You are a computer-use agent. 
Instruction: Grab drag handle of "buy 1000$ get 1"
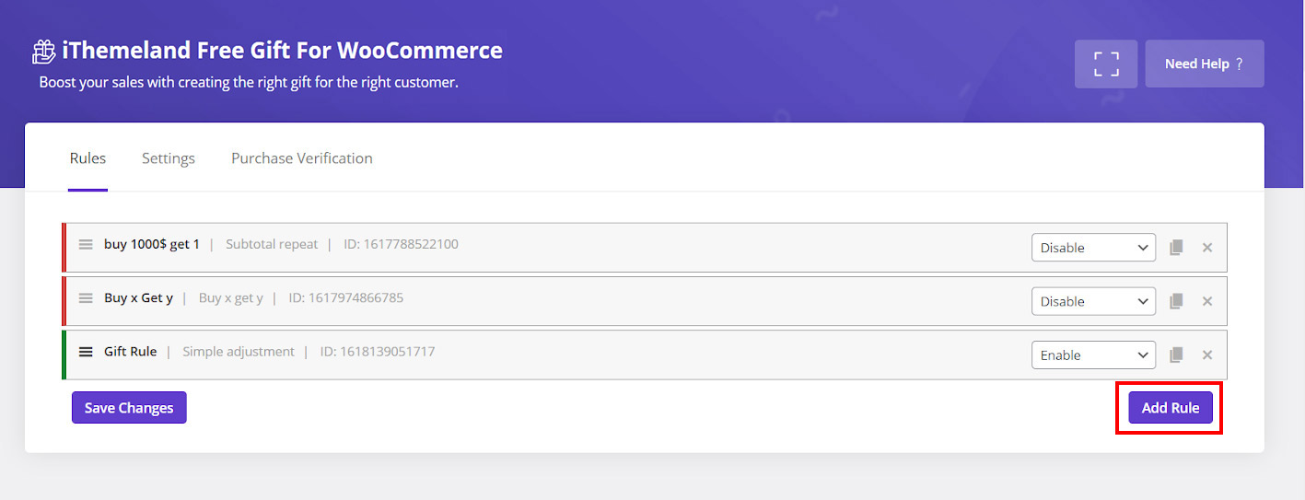86,245
